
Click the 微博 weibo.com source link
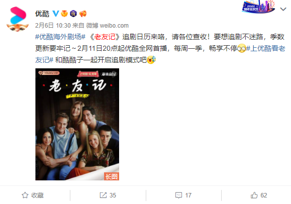point(108,26)
